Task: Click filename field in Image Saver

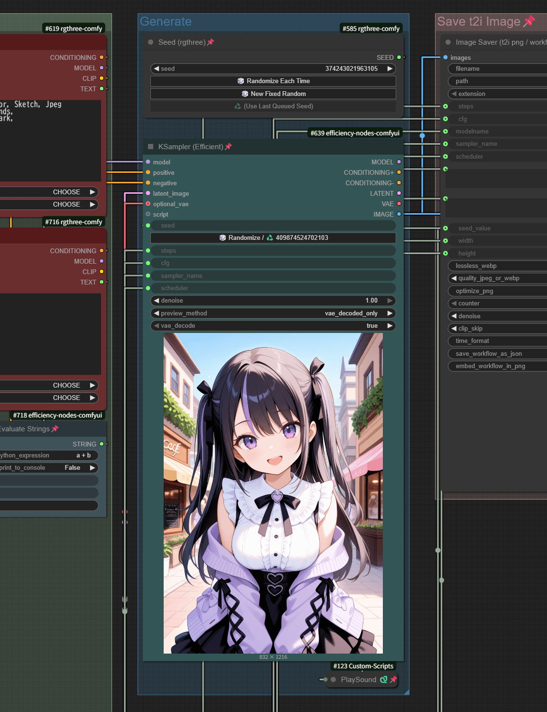Action: 497,69
